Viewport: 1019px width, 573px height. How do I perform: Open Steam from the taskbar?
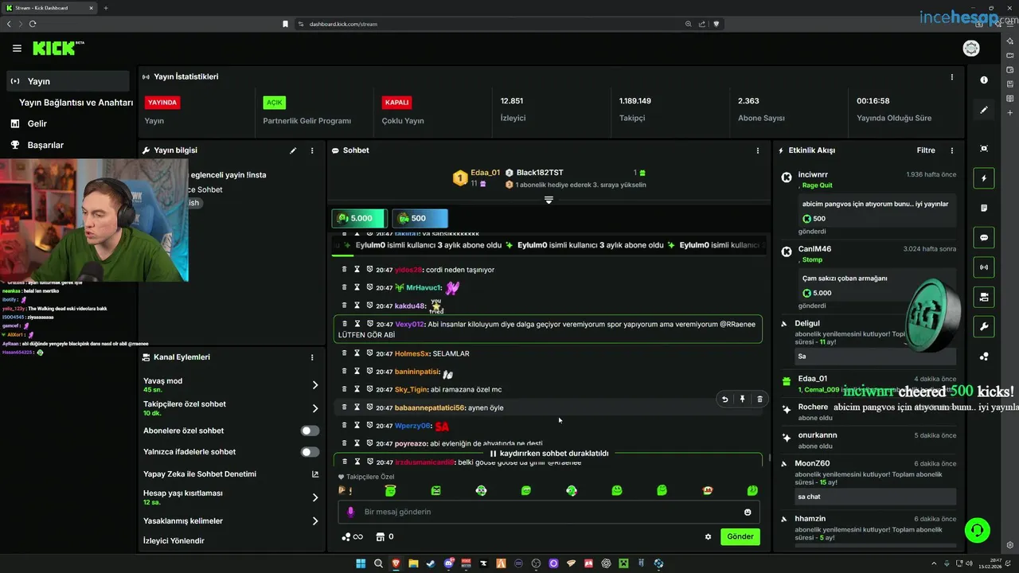pos(431,563)
